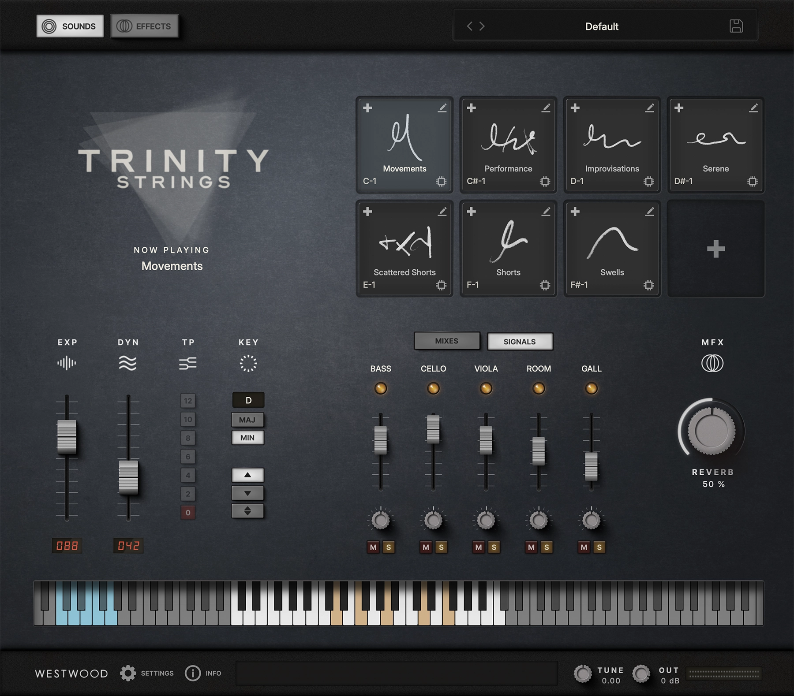Switch to the SOUNDS tab
This screenshot has height=696, width=794.
[70, 26]
